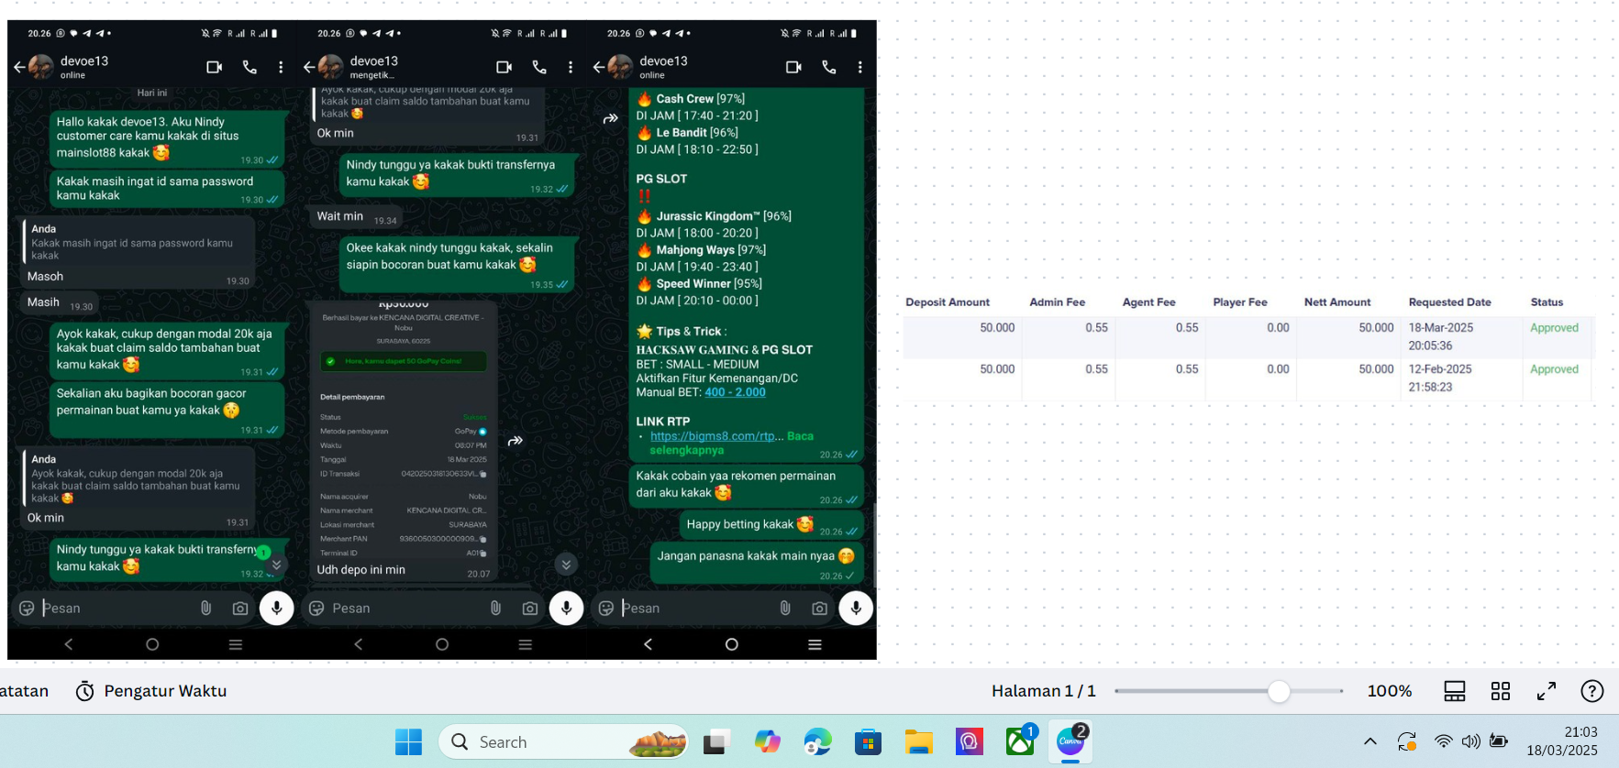Tap Android recents button in leftmost chat screenshot

[236, 644]
